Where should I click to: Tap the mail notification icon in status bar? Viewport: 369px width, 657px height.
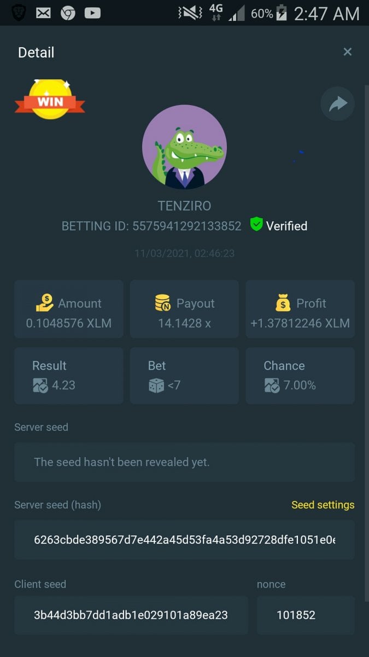coord(43,13)
